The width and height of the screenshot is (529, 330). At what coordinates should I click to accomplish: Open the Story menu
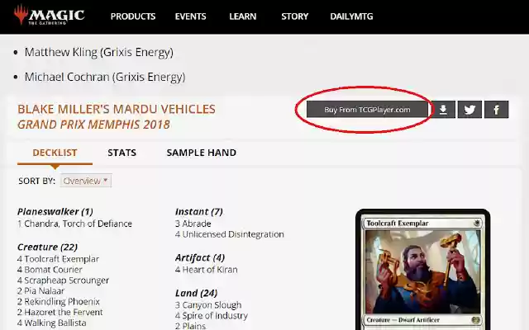click(295, 16)
